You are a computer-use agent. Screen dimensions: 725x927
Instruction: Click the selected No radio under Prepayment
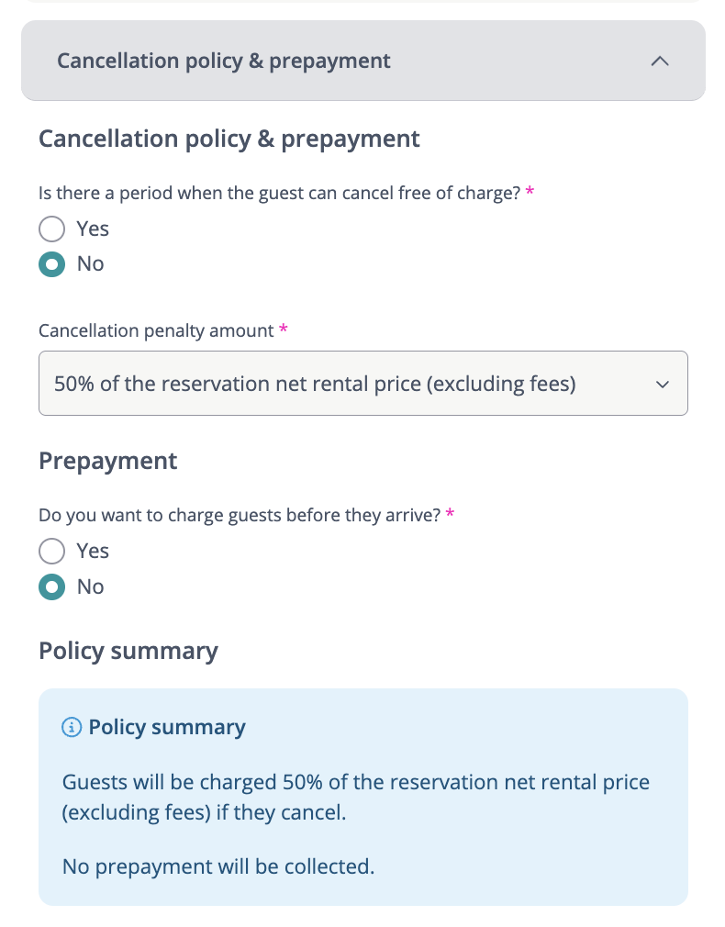[52, 586]
